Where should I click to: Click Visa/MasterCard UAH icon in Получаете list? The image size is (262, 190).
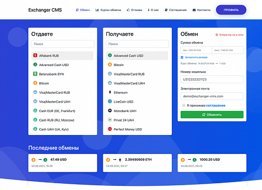[110, 83]
